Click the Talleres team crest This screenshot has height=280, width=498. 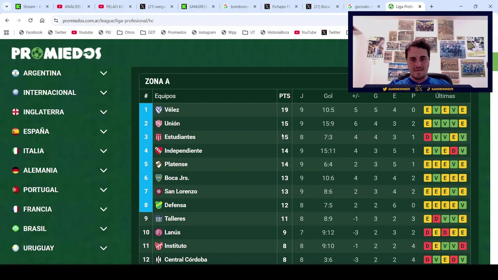tap(158, 219)
